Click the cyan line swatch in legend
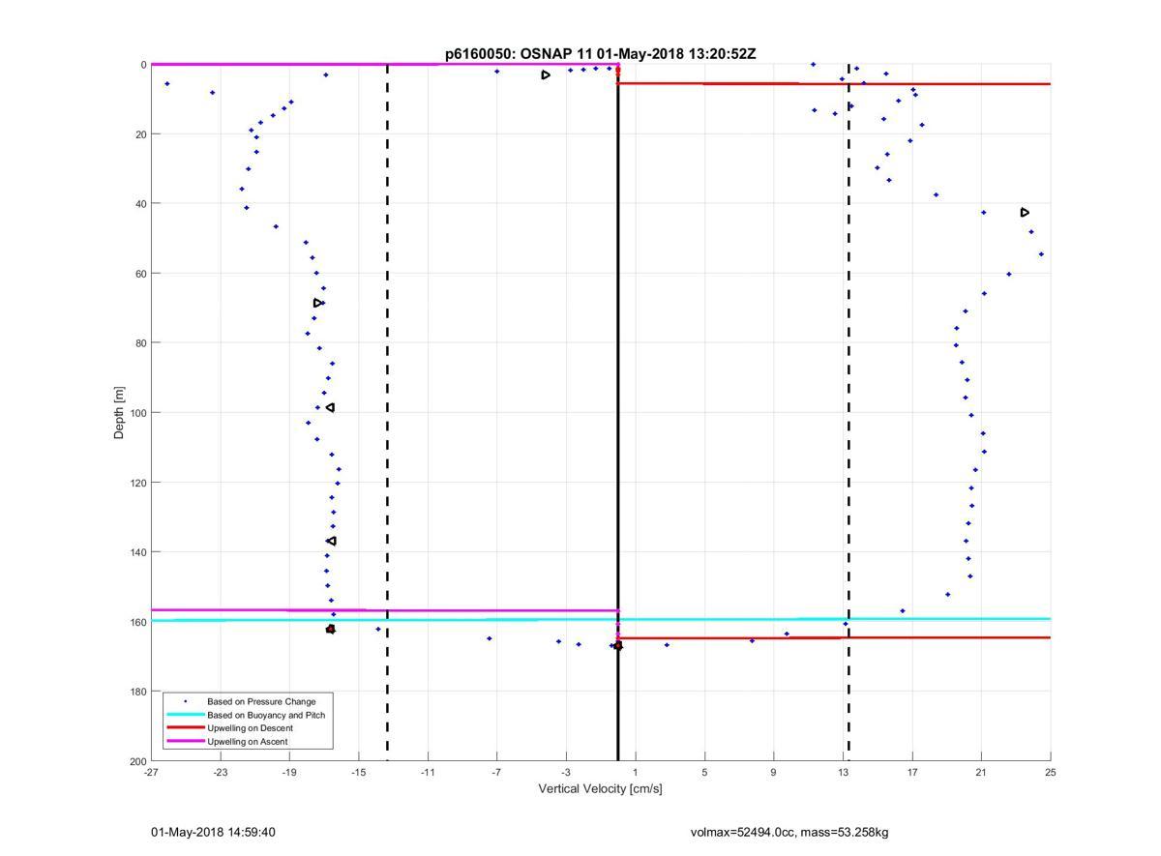Screen dimensions: 1161x856 [185, 715]
